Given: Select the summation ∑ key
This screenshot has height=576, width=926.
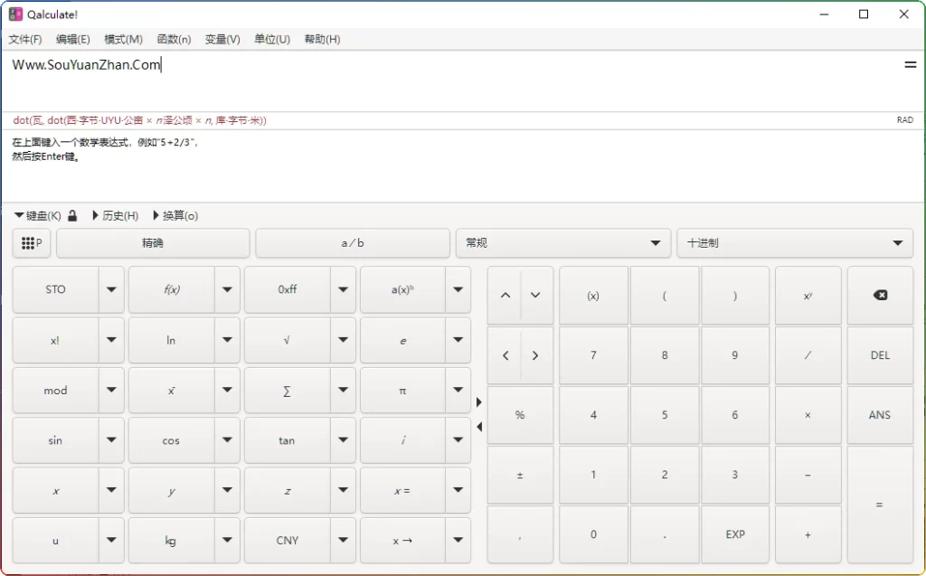Looking at the screenshot, I should coord(287,390).
